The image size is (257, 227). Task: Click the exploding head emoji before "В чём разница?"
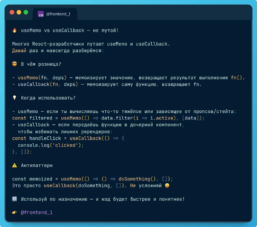coord(14,64)
